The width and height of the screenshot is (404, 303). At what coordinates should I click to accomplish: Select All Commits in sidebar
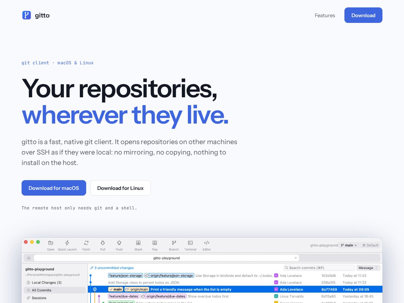tap(55, 290)
